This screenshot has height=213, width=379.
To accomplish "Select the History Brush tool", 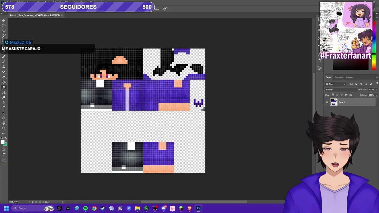I will 4,72.
